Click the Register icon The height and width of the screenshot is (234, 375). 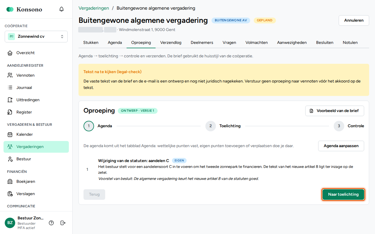coord(10,112)
